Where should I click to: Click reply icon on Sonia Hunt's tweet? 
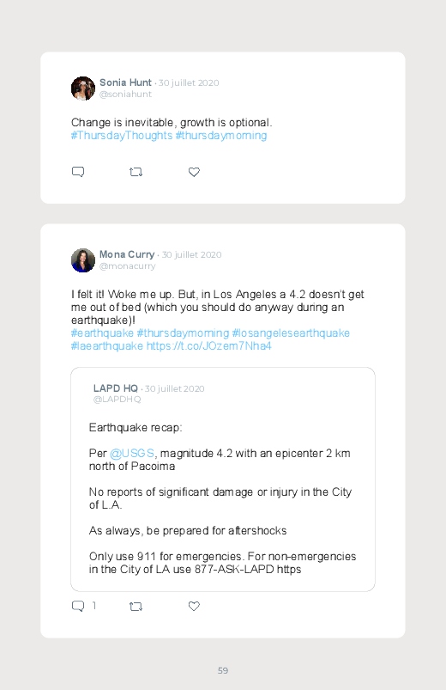78,172
